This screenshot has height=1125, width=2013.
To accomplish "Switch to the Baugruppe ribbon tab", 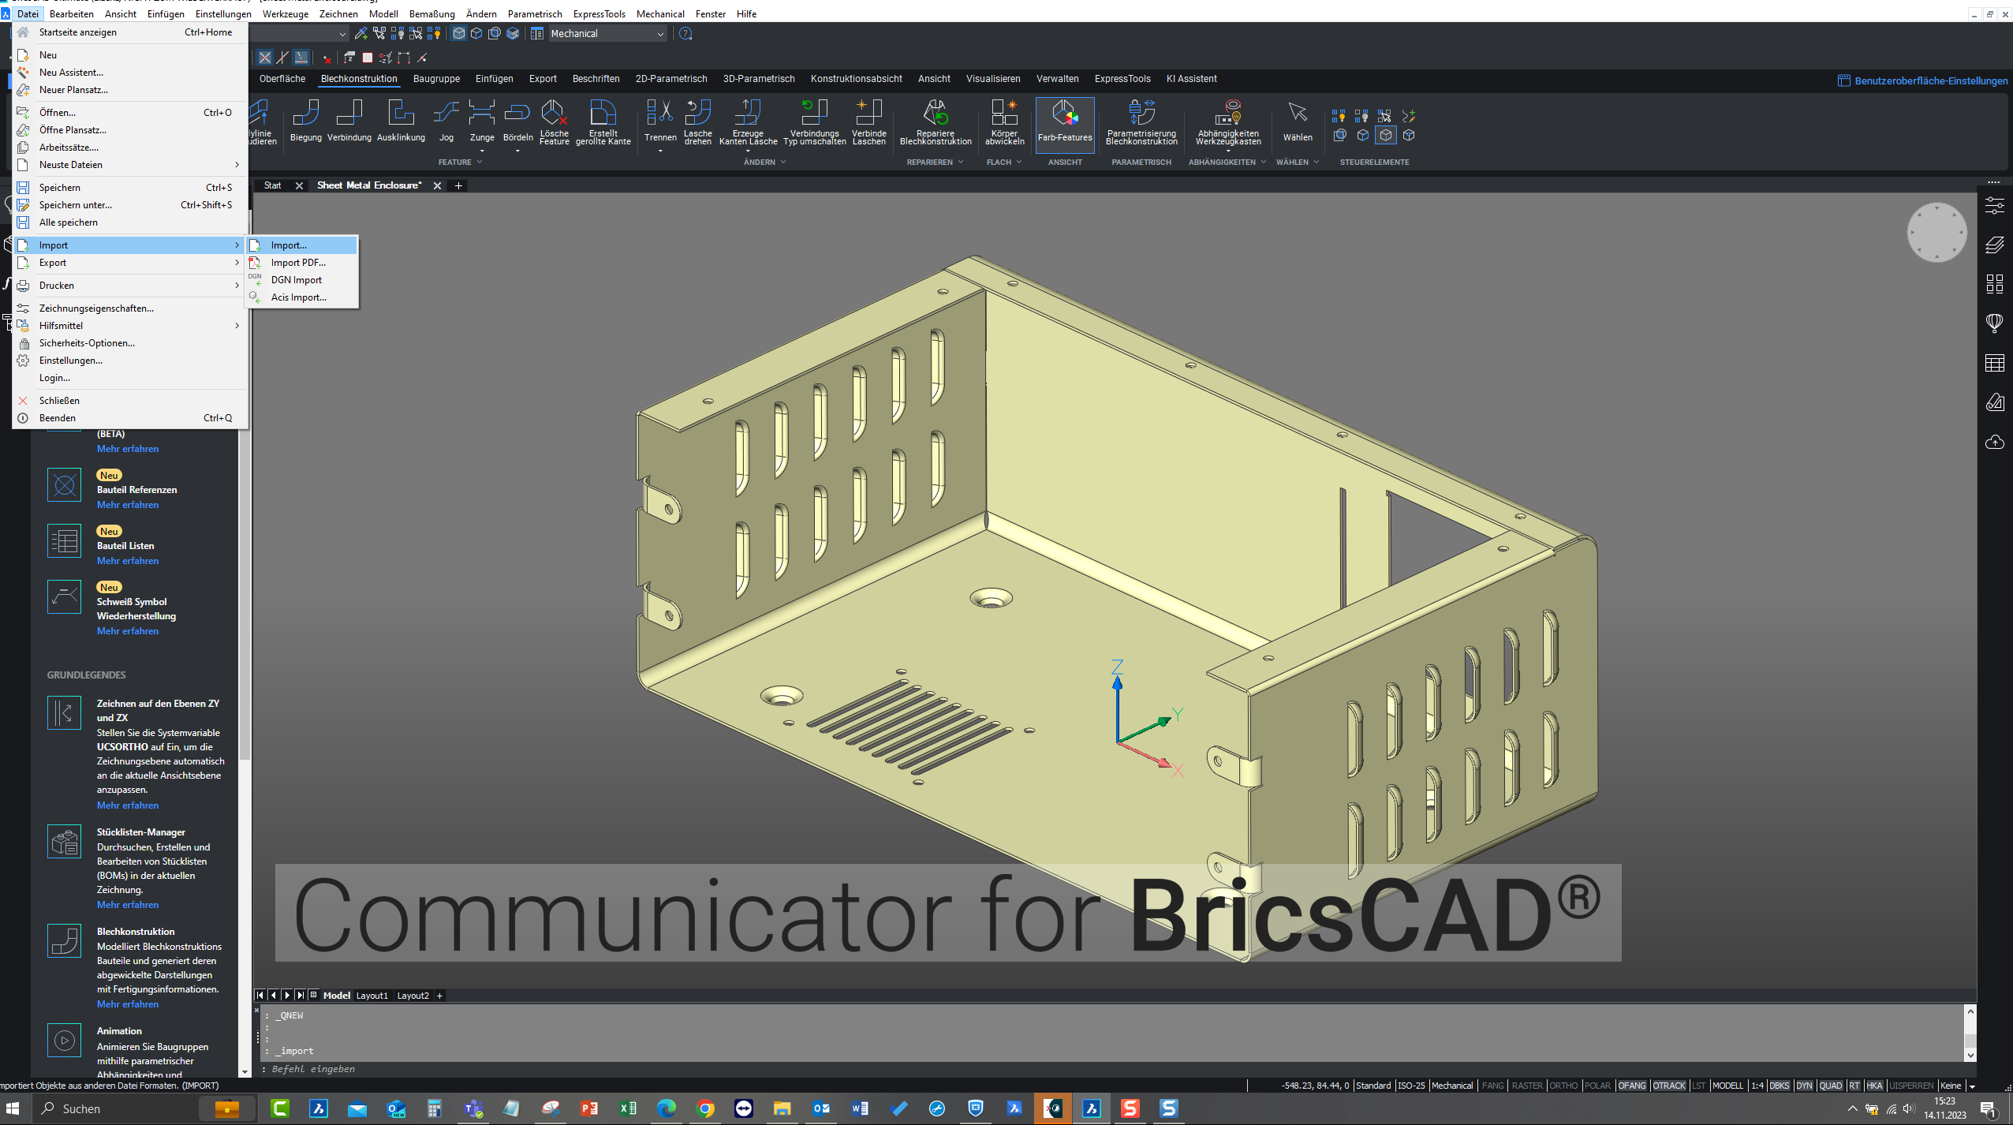I will pyautogui.click(x=436, y=79).
